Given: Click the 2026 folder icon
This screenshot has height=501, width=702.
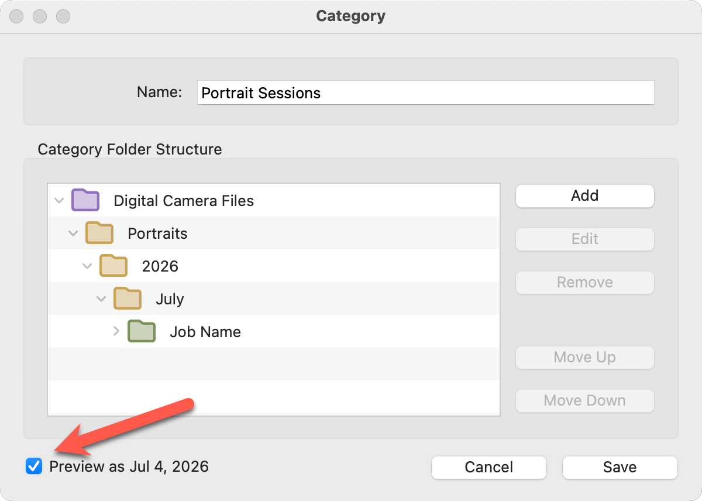Looking at the screenshot, I should (x=113, y=266).
